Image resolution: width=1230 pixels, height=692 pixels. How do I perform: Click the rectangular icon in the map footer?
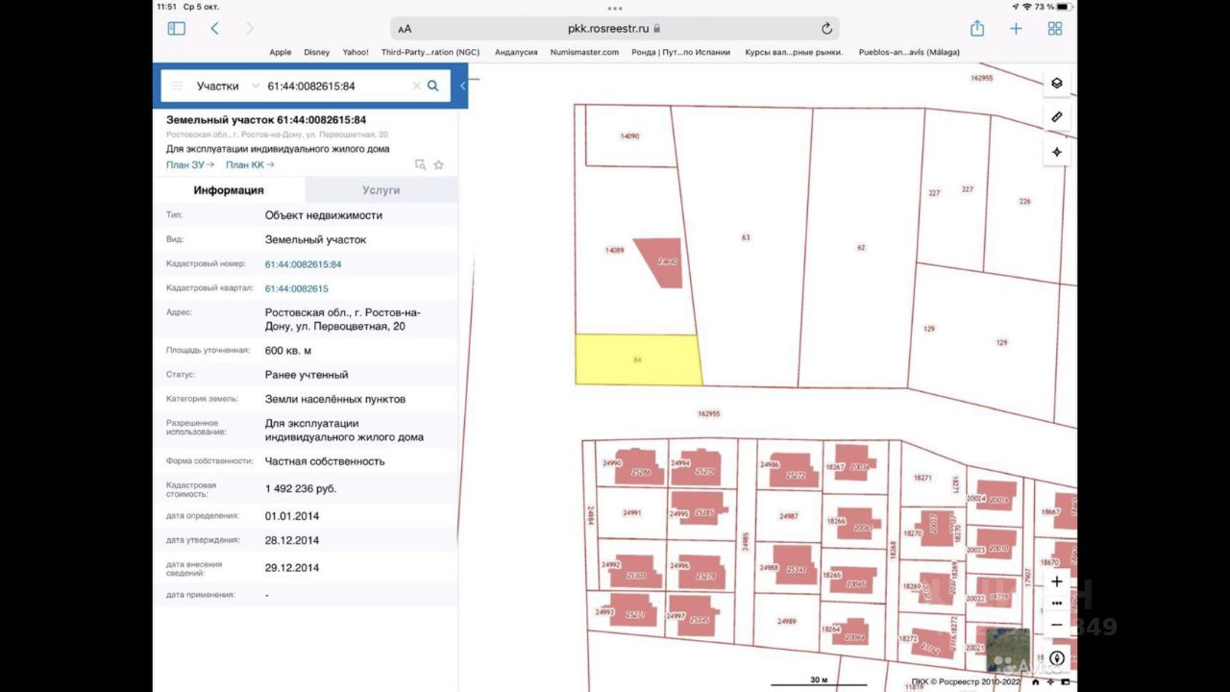(1067, 682)
